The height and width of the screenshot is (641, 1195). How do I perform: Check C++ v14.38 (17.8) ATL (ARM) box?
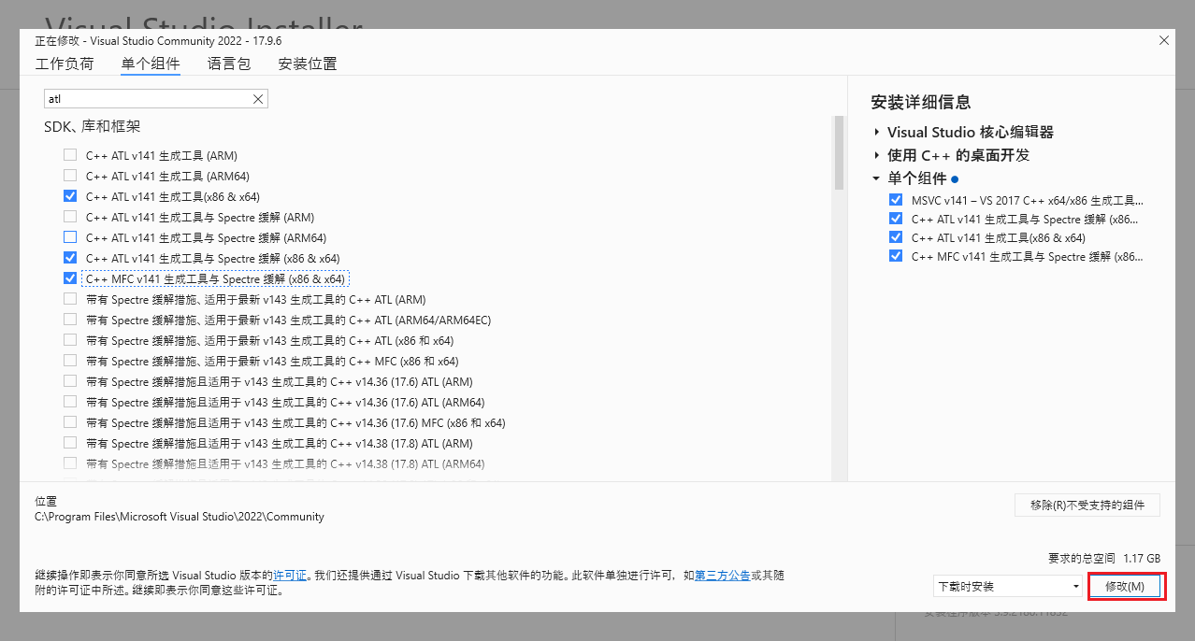[70, 443]
